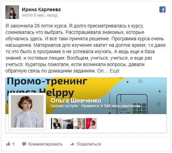Image resolution: width=172 pixels, height=153 pixels.
Task: Click the Бизнес-услуги category label
Action: pos(64,106)
